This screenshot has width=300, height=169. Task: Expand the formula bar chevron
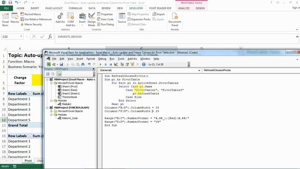point(297,37)
